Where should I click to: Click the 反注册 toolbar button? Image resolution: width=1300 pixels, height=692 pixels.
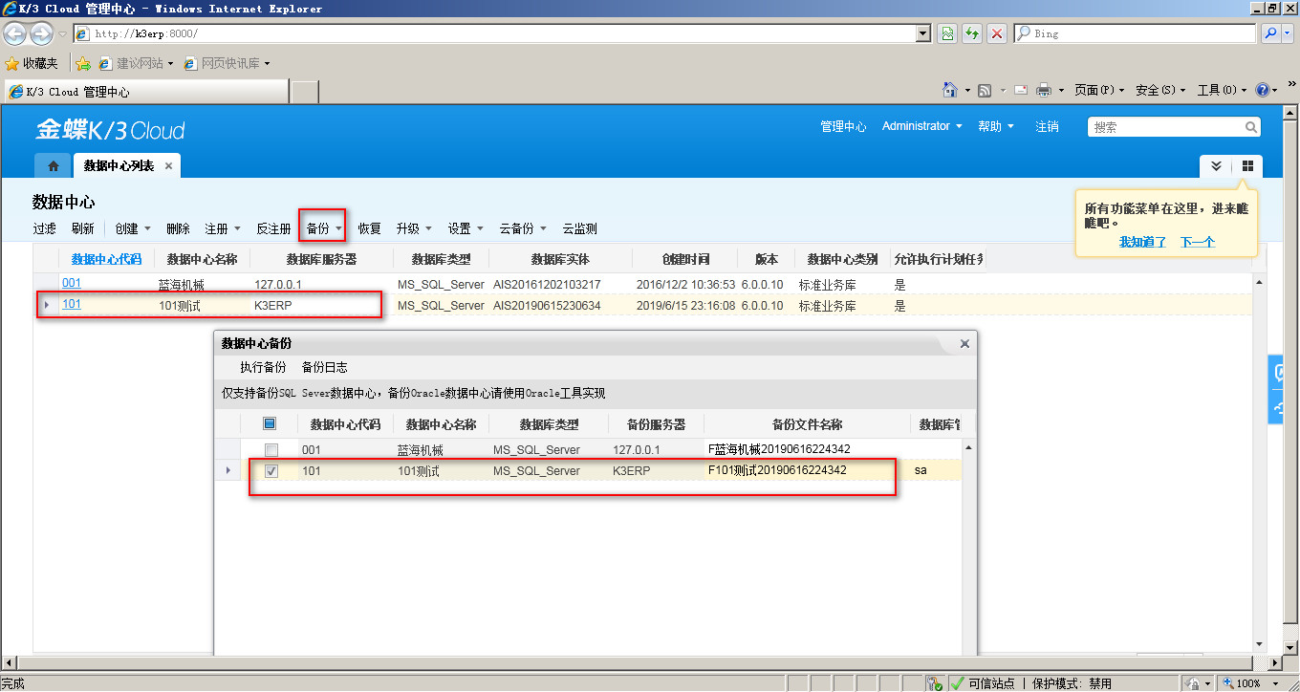tap(273, 228)
